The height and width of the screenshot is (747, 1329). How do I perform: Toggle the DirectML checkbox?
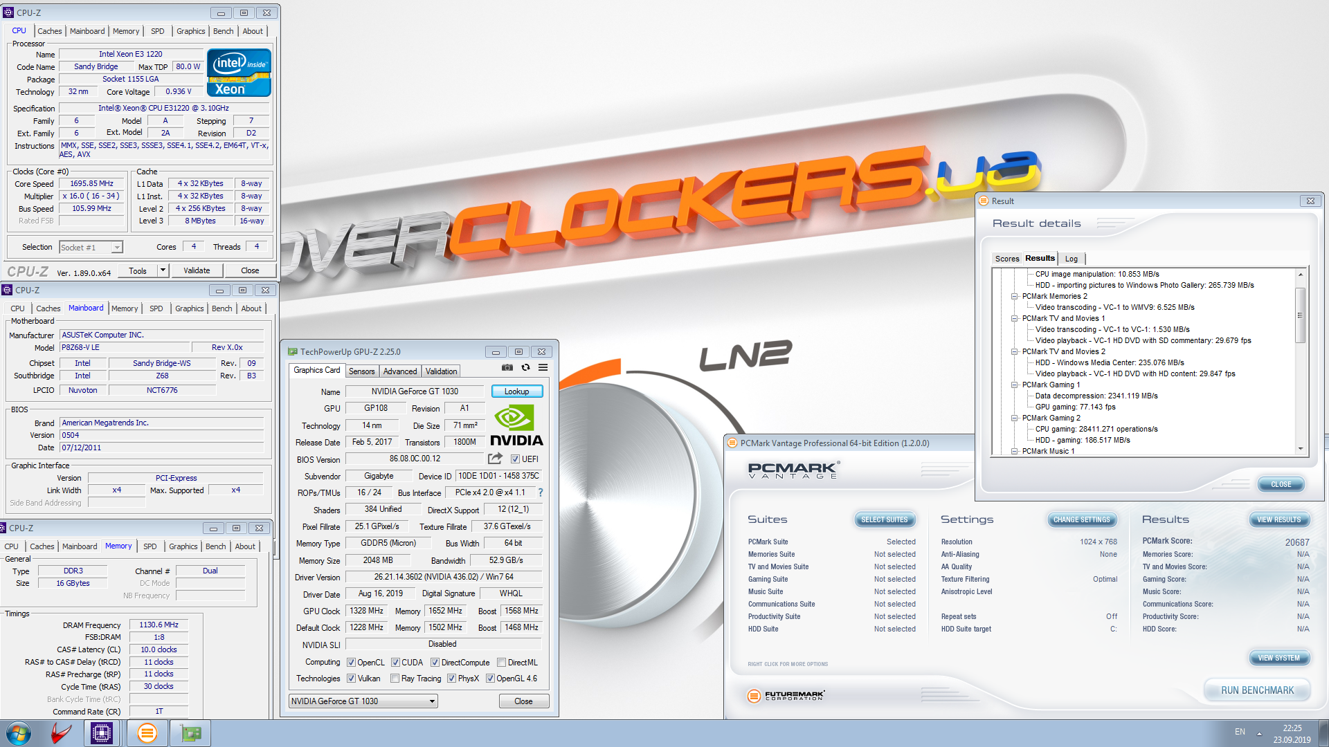501,663
